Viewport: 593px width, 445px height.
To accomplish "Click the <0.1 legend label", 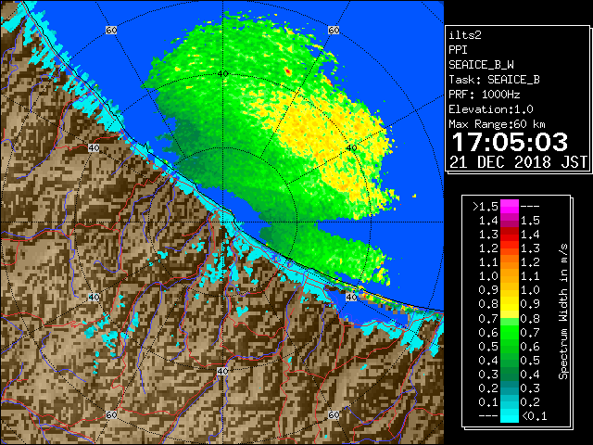I will pos(534,416).
